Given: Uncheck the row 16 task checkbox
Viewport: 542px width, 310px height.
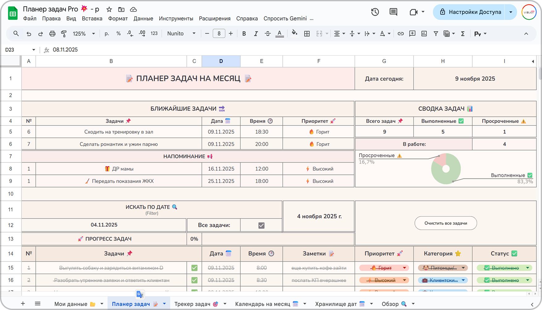Looking at the screenshot, I should (x=194, y=280).
